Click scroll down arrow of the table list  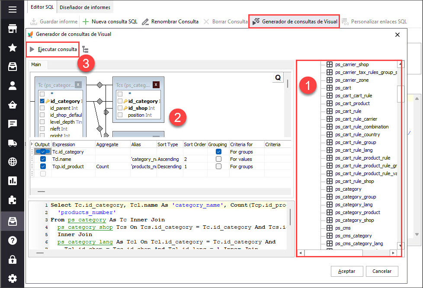click(401, 245)
